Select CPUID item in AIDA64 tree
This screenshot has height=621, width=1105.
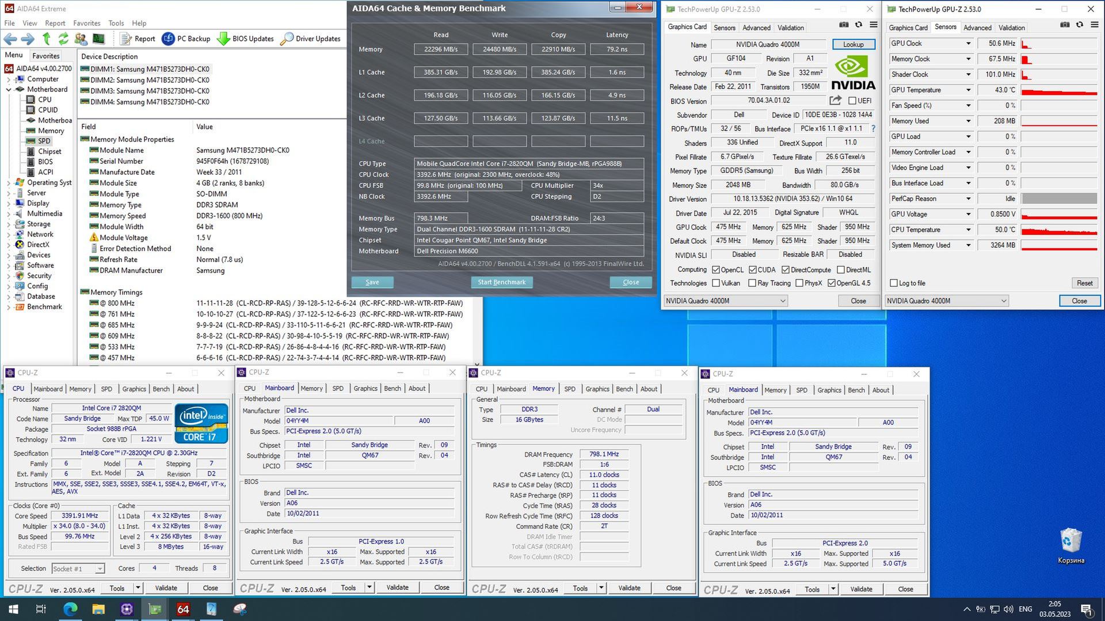[48, 110]
